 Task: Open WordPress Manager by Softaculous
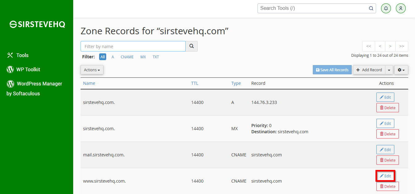[34, 89]
